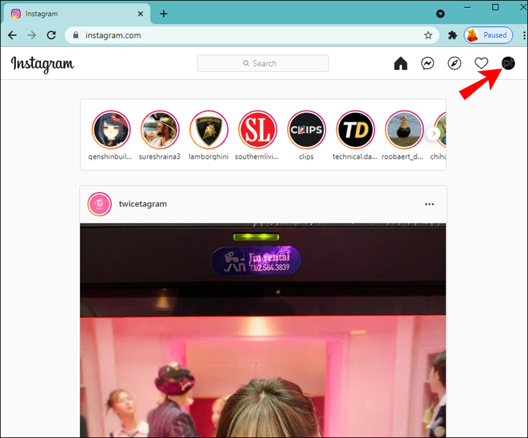Go to Instagram home feed icon
The height and width of the screenshot is (438, 528).
tap(400, 63)
